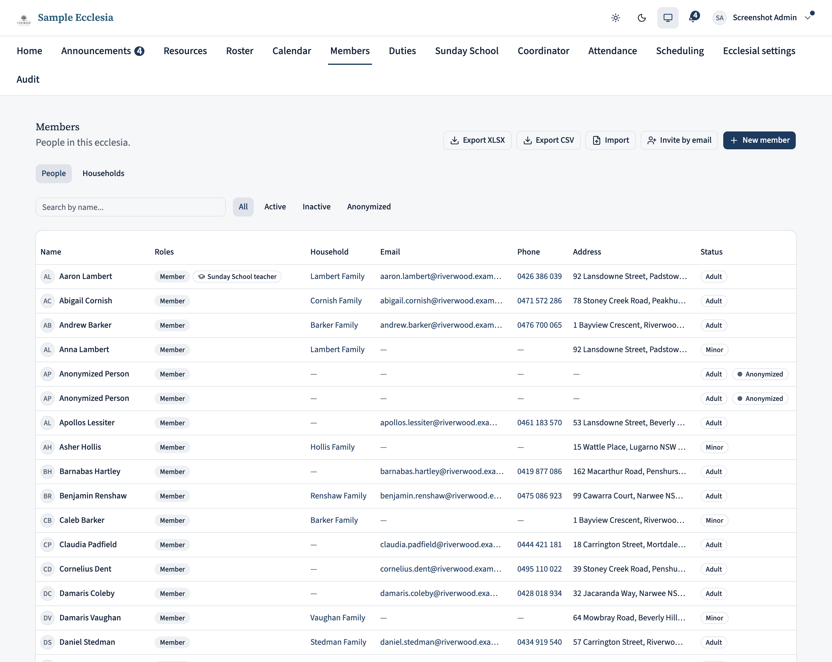Viewport: 832px width, 662px height.
Task: Click Aaron Lambert's AL avatar
Action: (x=48, y=277)
